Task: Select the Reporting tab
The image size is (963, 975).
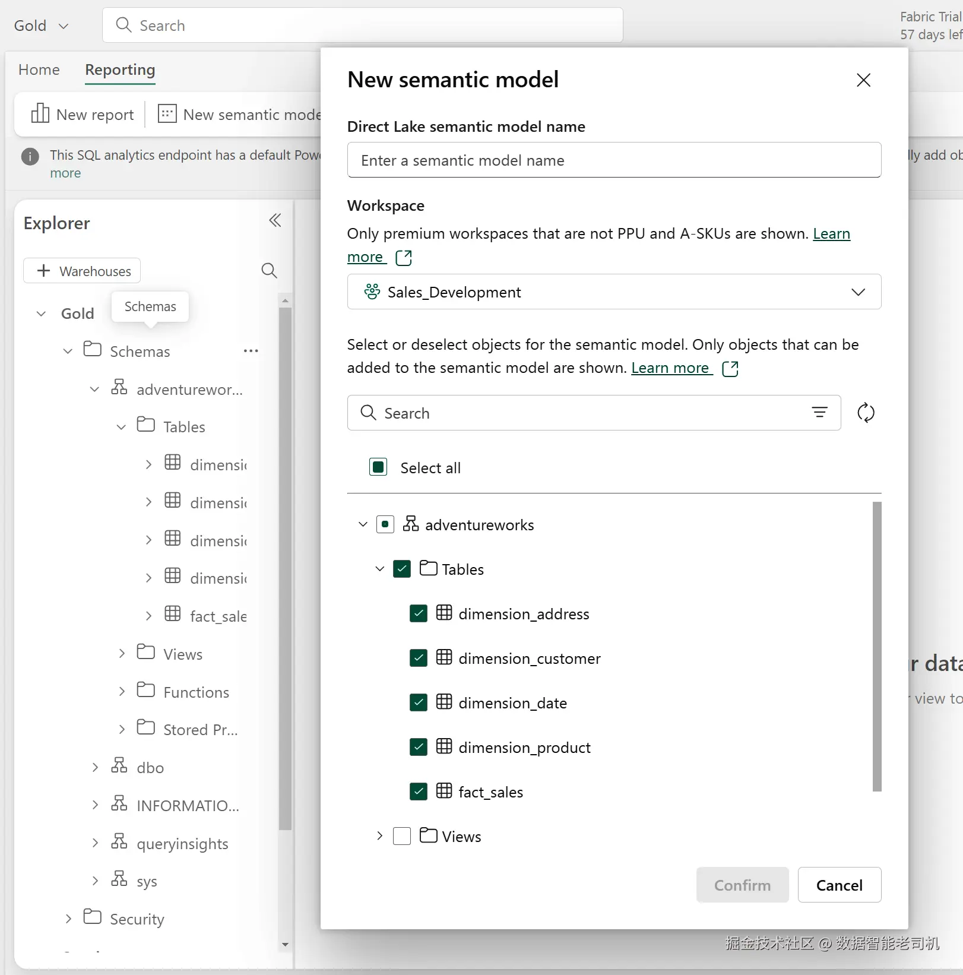Action: coord(120,70)
